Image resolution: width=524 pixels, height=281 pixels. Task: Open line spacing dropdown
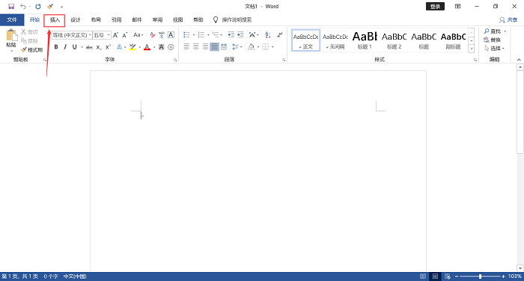click(x=237, y=47)
